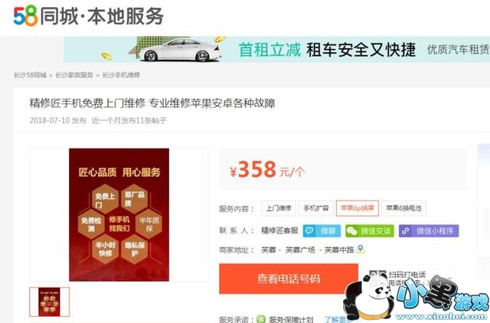Select the 苹果6换电池 service option

pos(403,208)
